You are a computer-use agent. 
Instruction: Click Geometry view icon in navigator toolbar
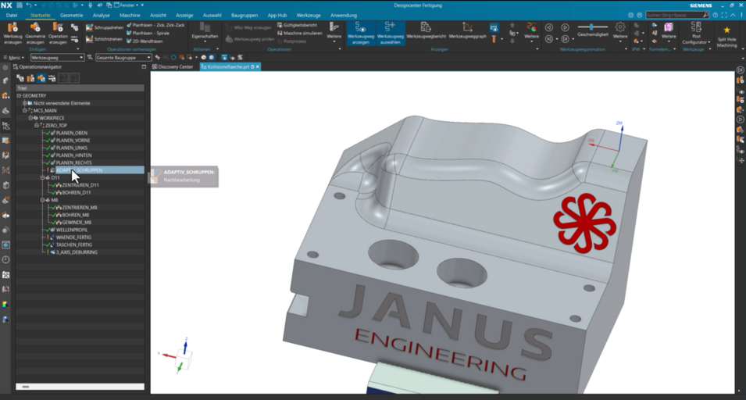pos(41,78)
